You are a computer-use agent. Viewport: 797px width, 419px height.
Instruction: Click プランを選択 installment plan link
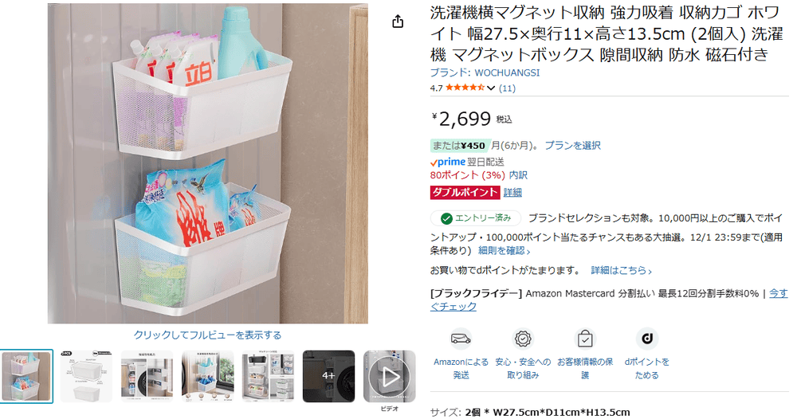(572, 146)
